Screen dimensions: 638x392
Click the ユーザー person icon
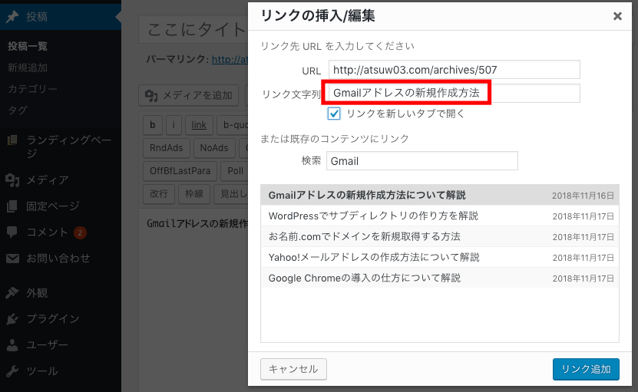pyautogui.click(x=12, y=345)
